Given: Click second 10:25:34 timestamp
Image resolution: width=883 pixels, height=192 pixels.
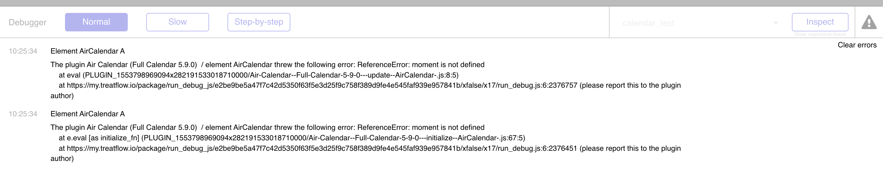Looking at the screenshot, I should (x=23, y=114).
